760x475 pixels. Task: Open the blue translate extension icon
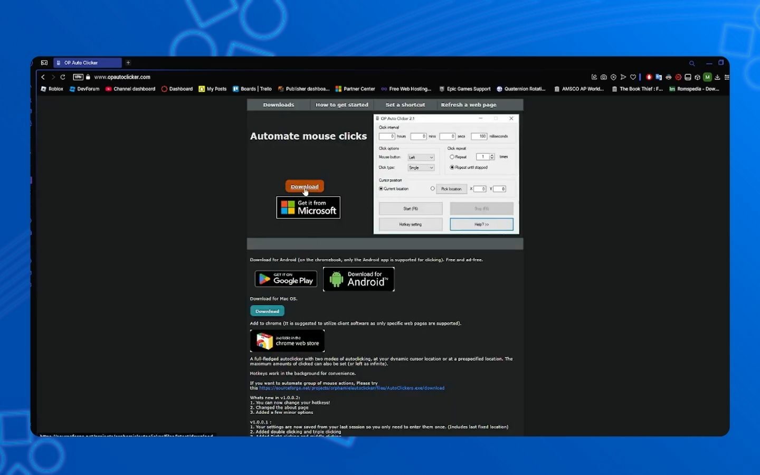(659, 77)
